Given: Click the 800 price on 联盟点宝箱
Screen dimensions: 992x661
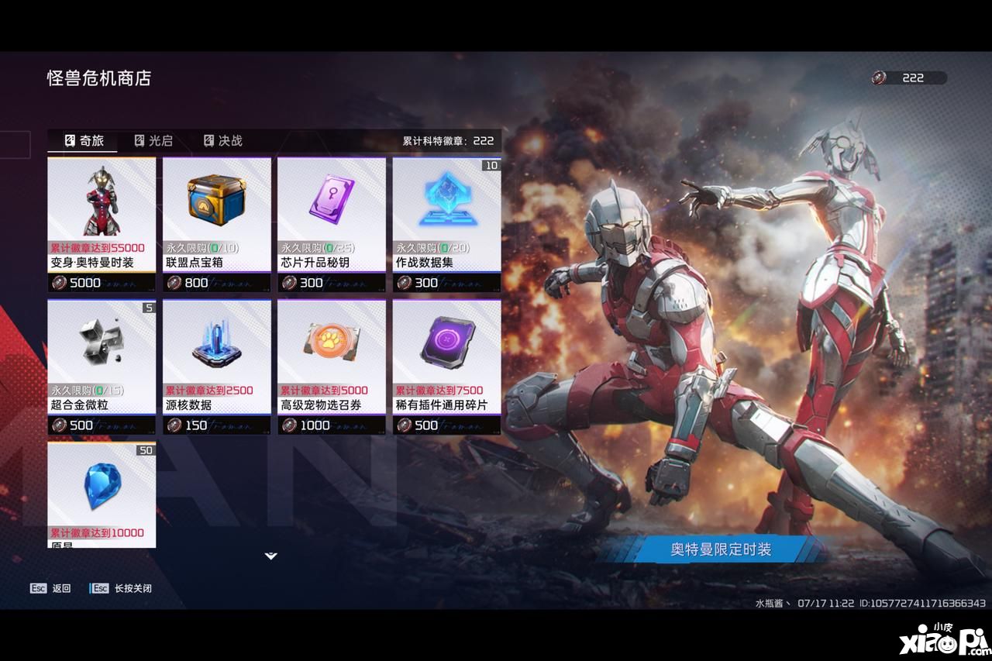Looking at the screenshot, I should (196, 283).
